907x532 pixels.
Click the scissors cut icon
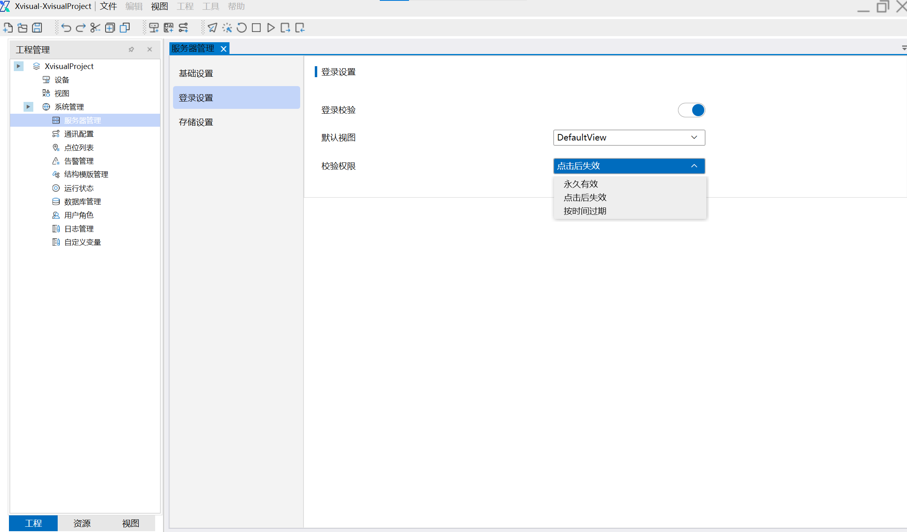coord(95,28)
